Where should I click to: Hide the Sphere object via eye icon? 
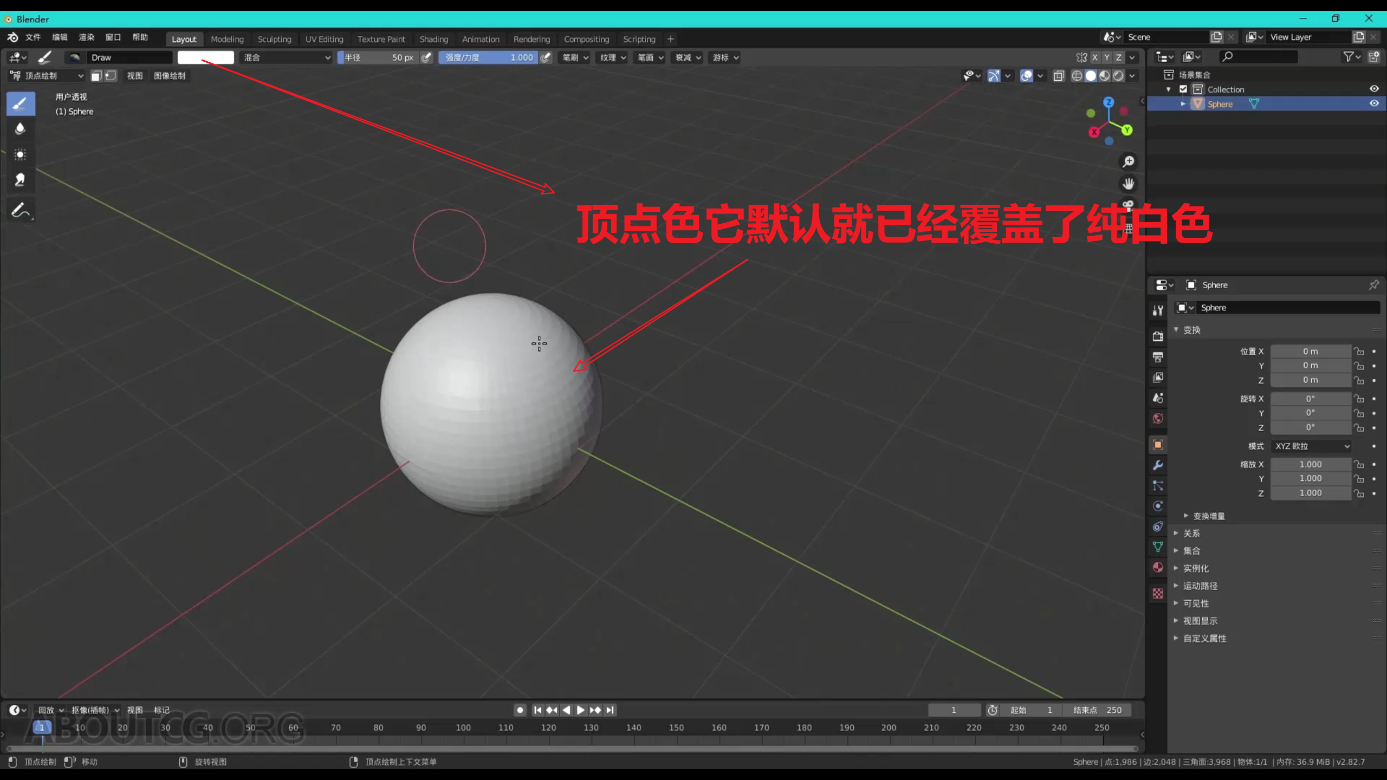pos(1375,103)
